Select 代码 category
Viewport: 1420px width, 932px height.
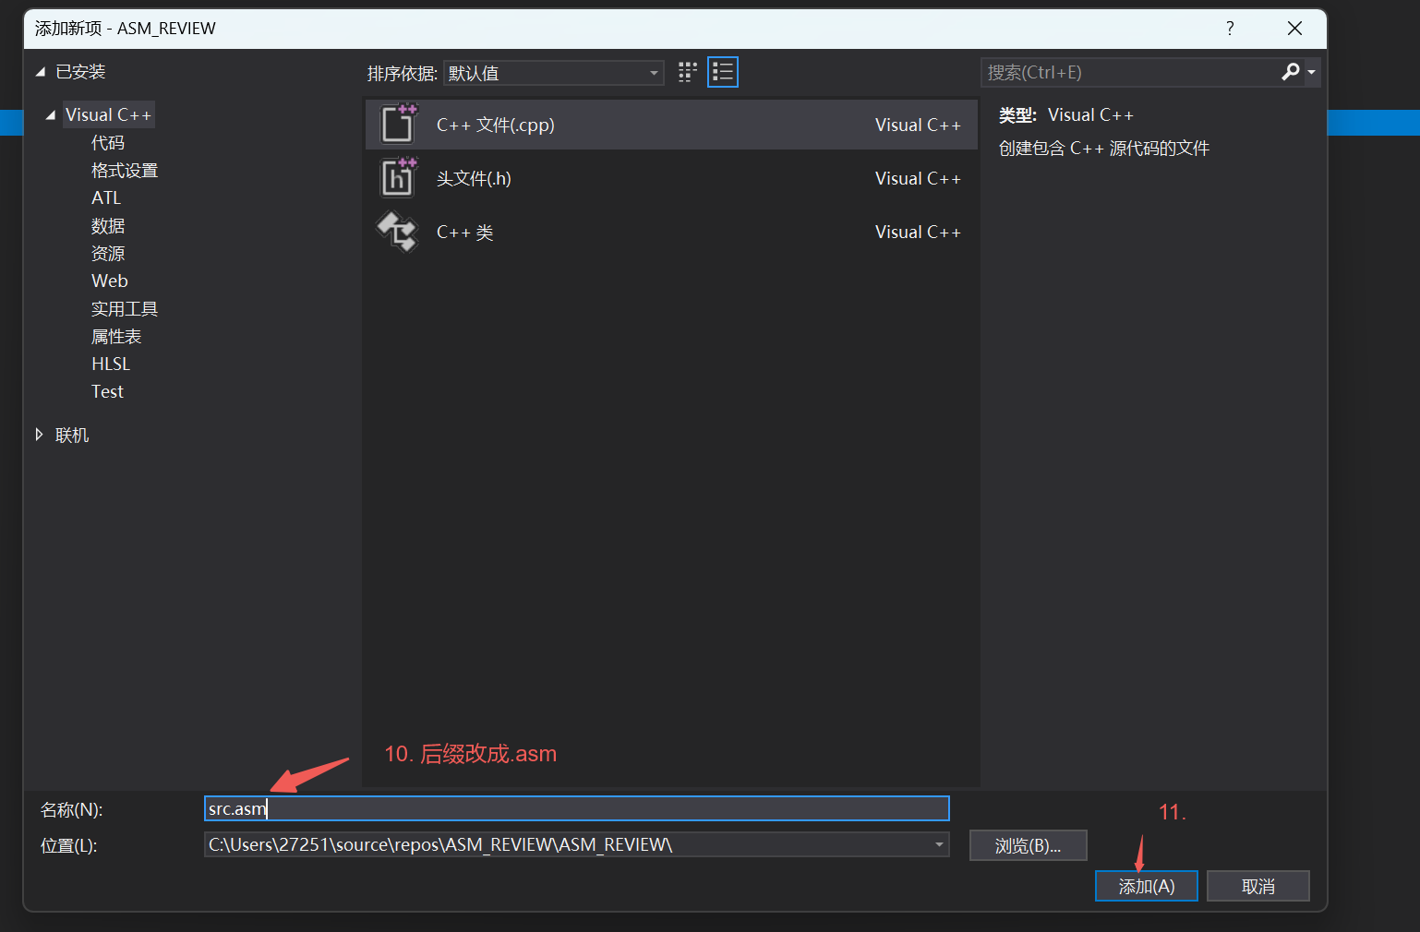click(x=108, y=143)
